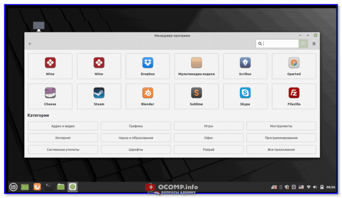View Все приложения category
This screenshot has height=198, width=342.
pyautogui.click(x=281, y=149)
